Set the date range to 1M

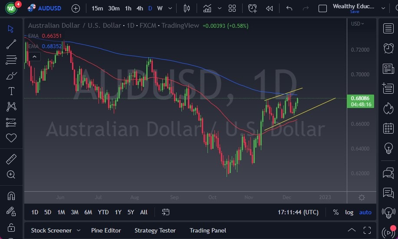tap(61, 212)
